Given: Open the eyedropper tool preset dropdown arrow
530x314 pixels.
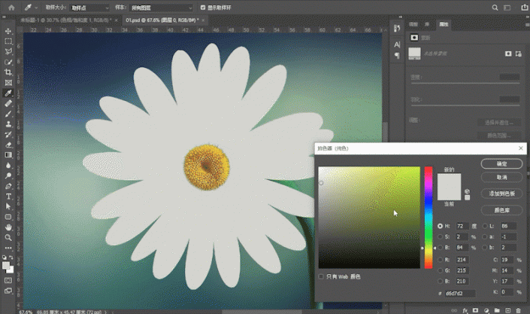Looking at the screenshot, I should click(36, 8).
